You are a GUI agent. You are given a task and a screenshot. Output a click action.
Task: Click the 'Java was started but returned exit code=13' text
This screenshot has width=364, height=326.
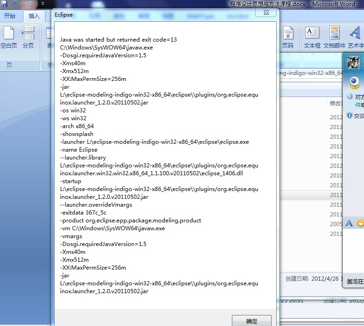point(118,39)
